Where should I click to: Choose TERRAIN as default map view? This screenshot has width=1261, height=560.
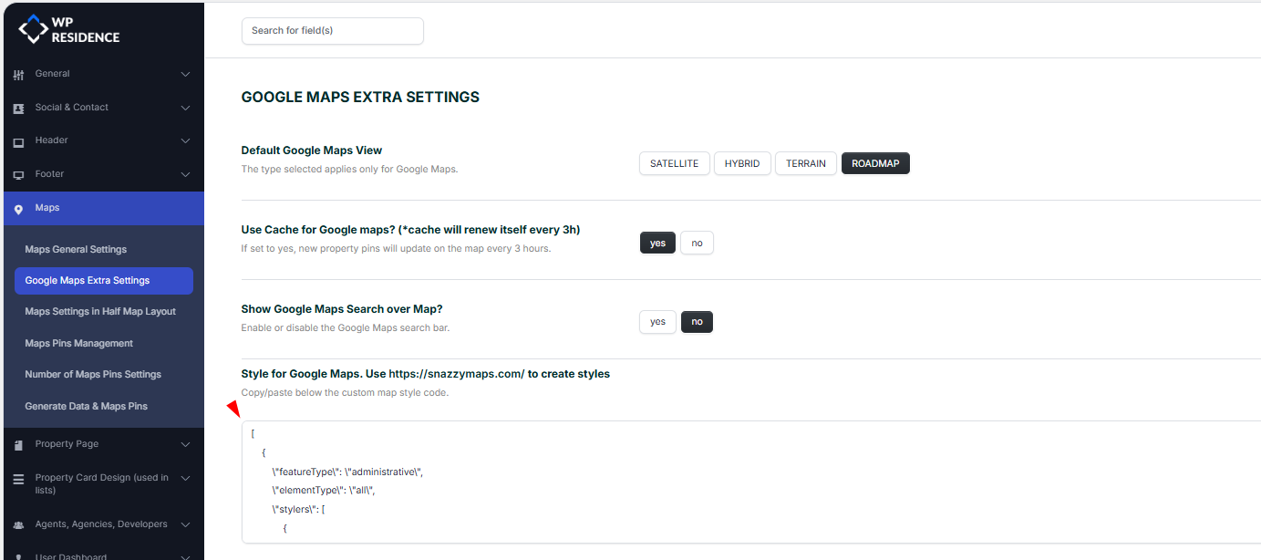pos(805,163)
